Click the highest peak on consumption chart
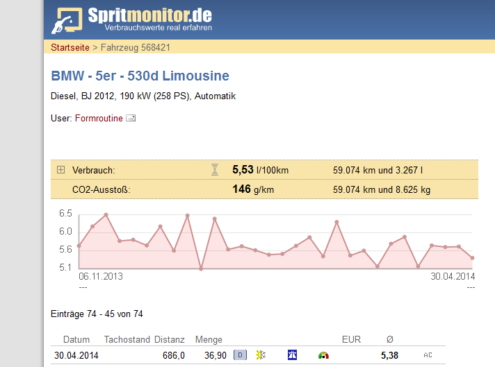The width and height of the screenshot is (495, 367). (106, 214)
